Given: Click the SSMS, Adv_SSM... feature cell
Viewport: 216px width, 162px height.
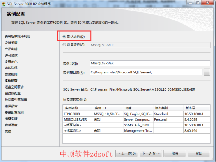Looking at the screenshot, I should point(138,125).
